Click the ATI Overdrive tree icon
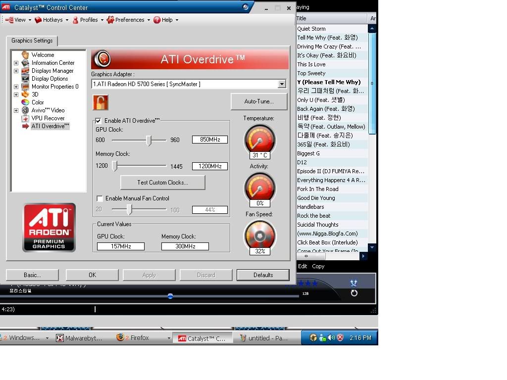 coord(25,126)
